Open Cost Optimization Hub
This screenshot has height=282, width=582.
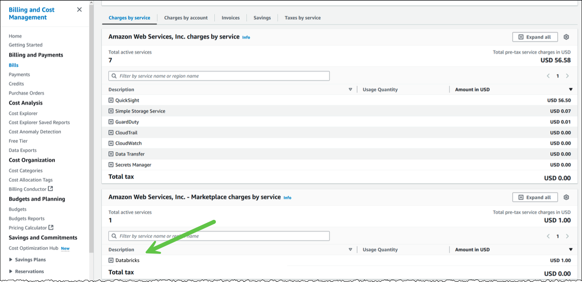34,248
